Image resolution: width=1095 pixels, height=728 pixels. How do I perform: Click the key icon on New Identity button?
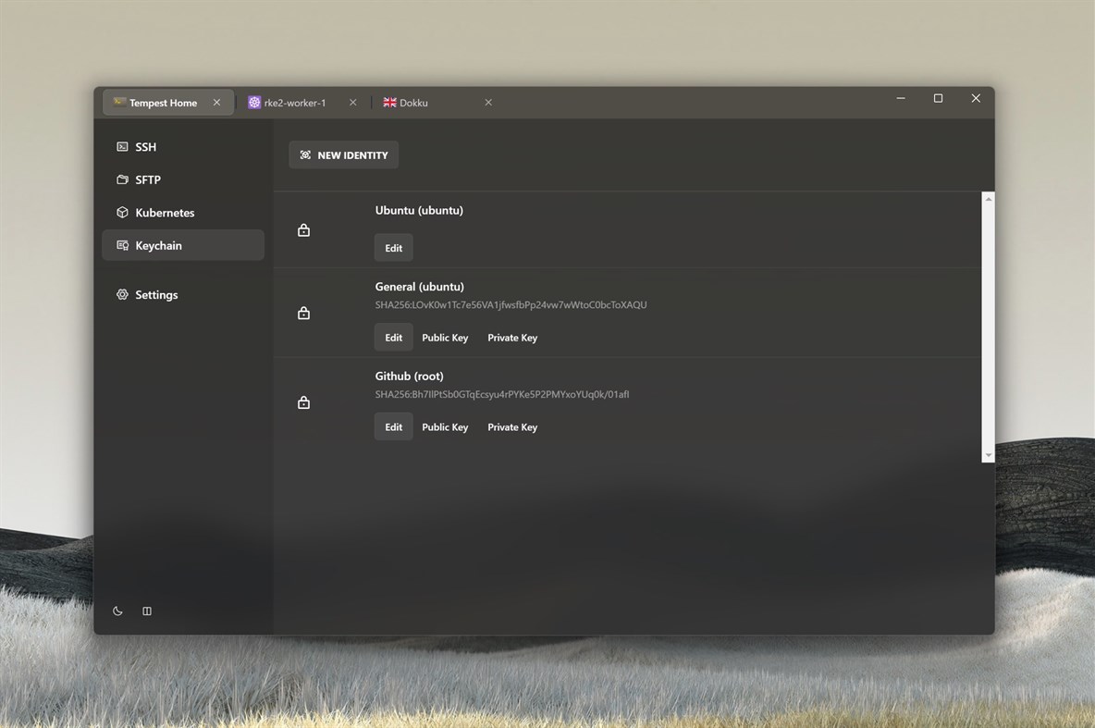tap(305, 154)
